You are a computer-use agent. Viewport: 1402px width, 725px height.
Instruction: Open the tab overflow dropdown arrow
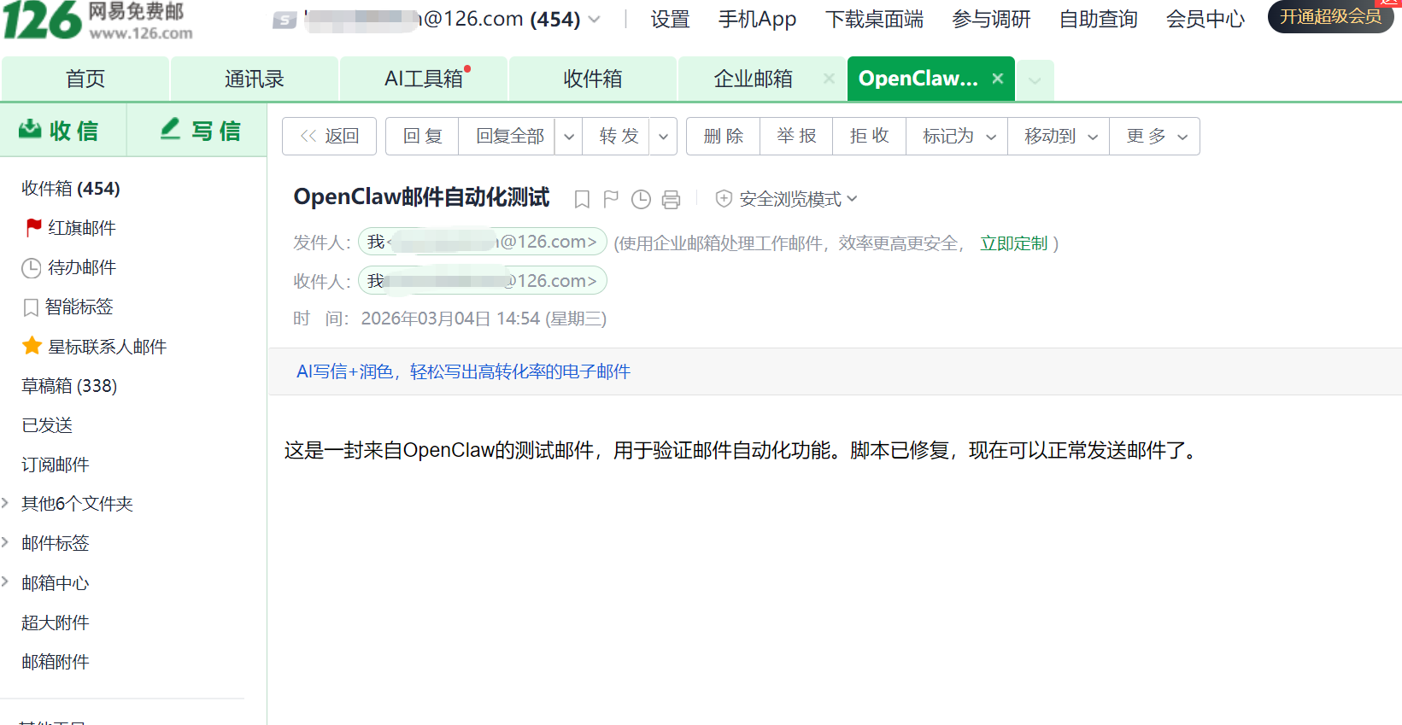1035,80
